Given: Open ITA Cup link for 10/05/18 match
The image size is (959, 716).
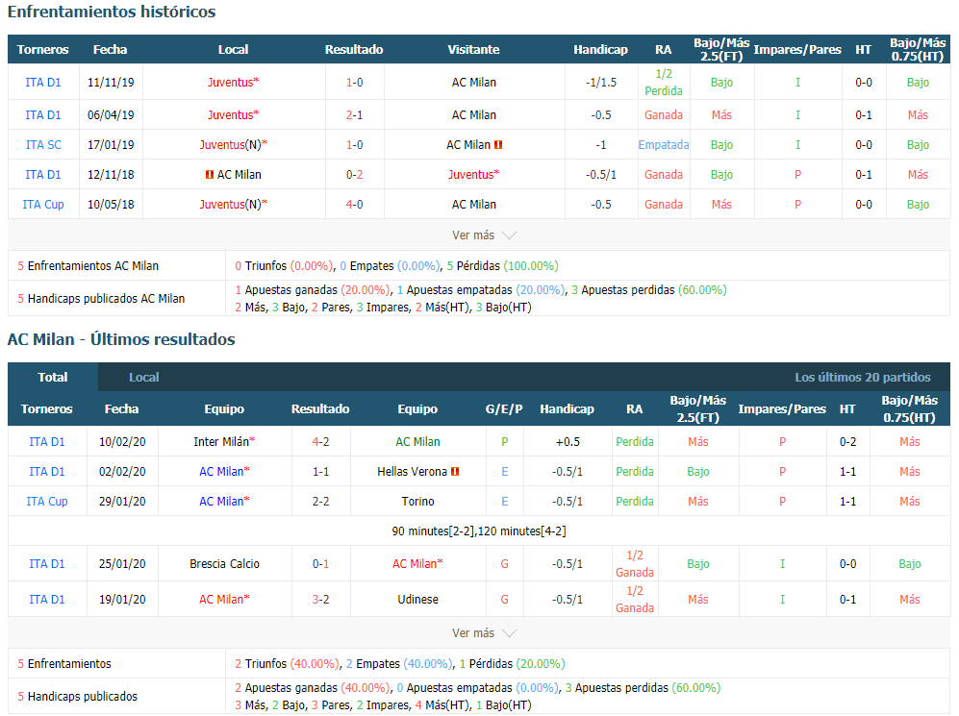Looking at the screenshot, I should (x=43, y=205).
